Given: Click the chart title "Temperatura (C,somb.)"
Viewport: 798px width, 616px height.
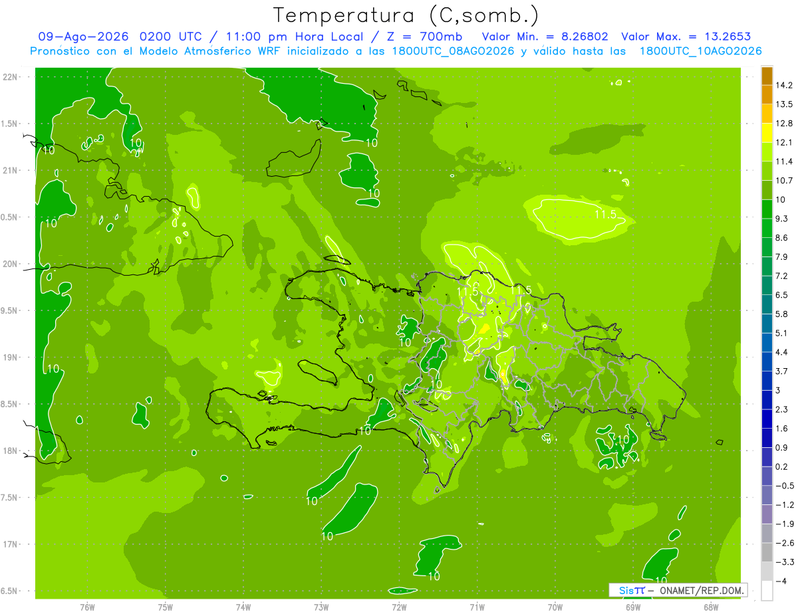Looking at the screenshot, I should tap(406, 15).
